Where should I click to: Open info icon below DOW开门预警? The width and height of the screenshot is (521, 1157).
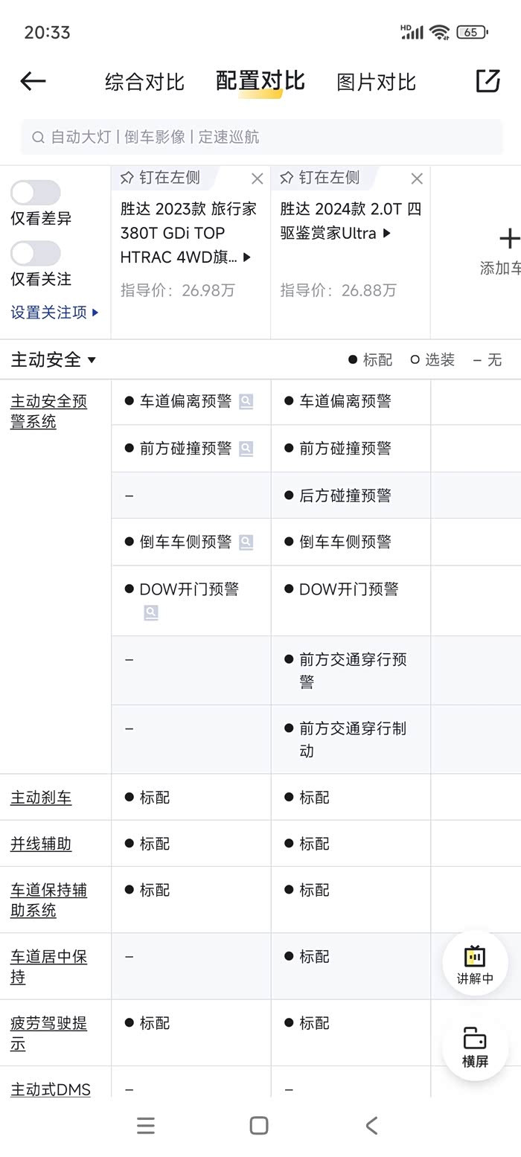tap(151, 612)
